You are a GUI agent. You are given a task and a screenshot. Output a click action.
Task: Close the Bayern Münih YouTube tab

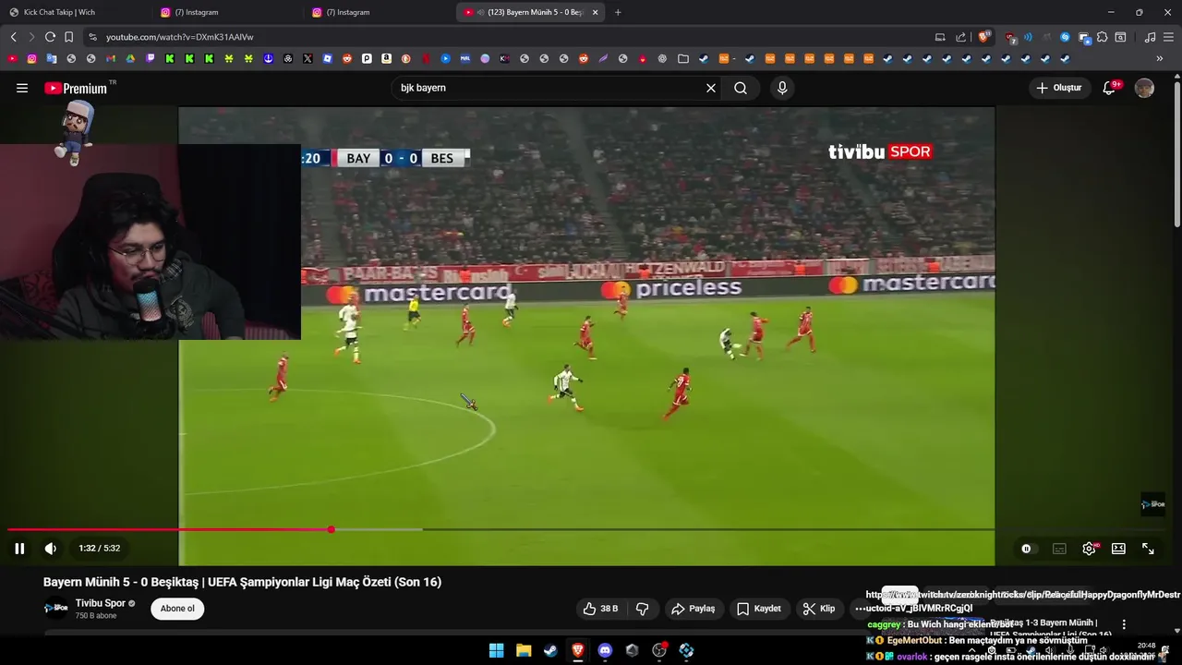point(596,12)
